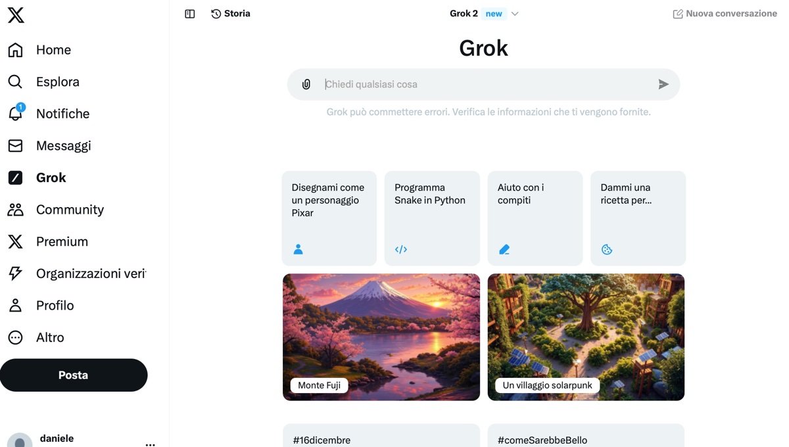The height and width of the screenshot is (447, 789).
Task: Click the code icon on Programma Snake card
Action: (x=401, y=249)
